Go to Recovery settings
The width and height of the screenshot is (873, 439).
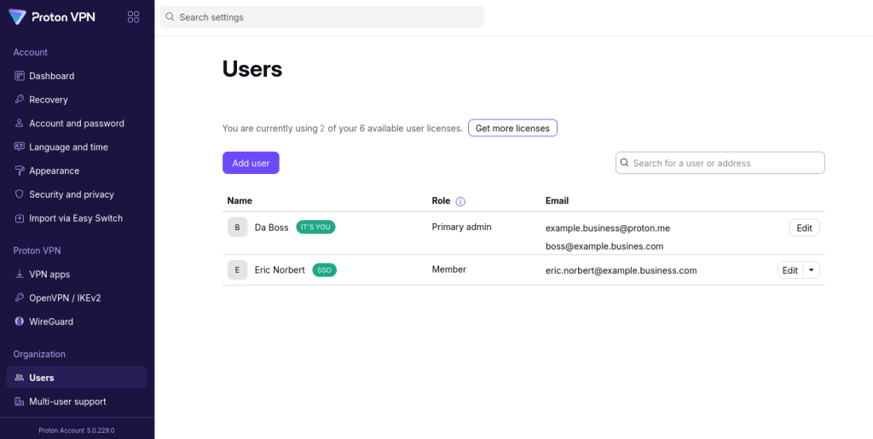(x=77, y=100)
